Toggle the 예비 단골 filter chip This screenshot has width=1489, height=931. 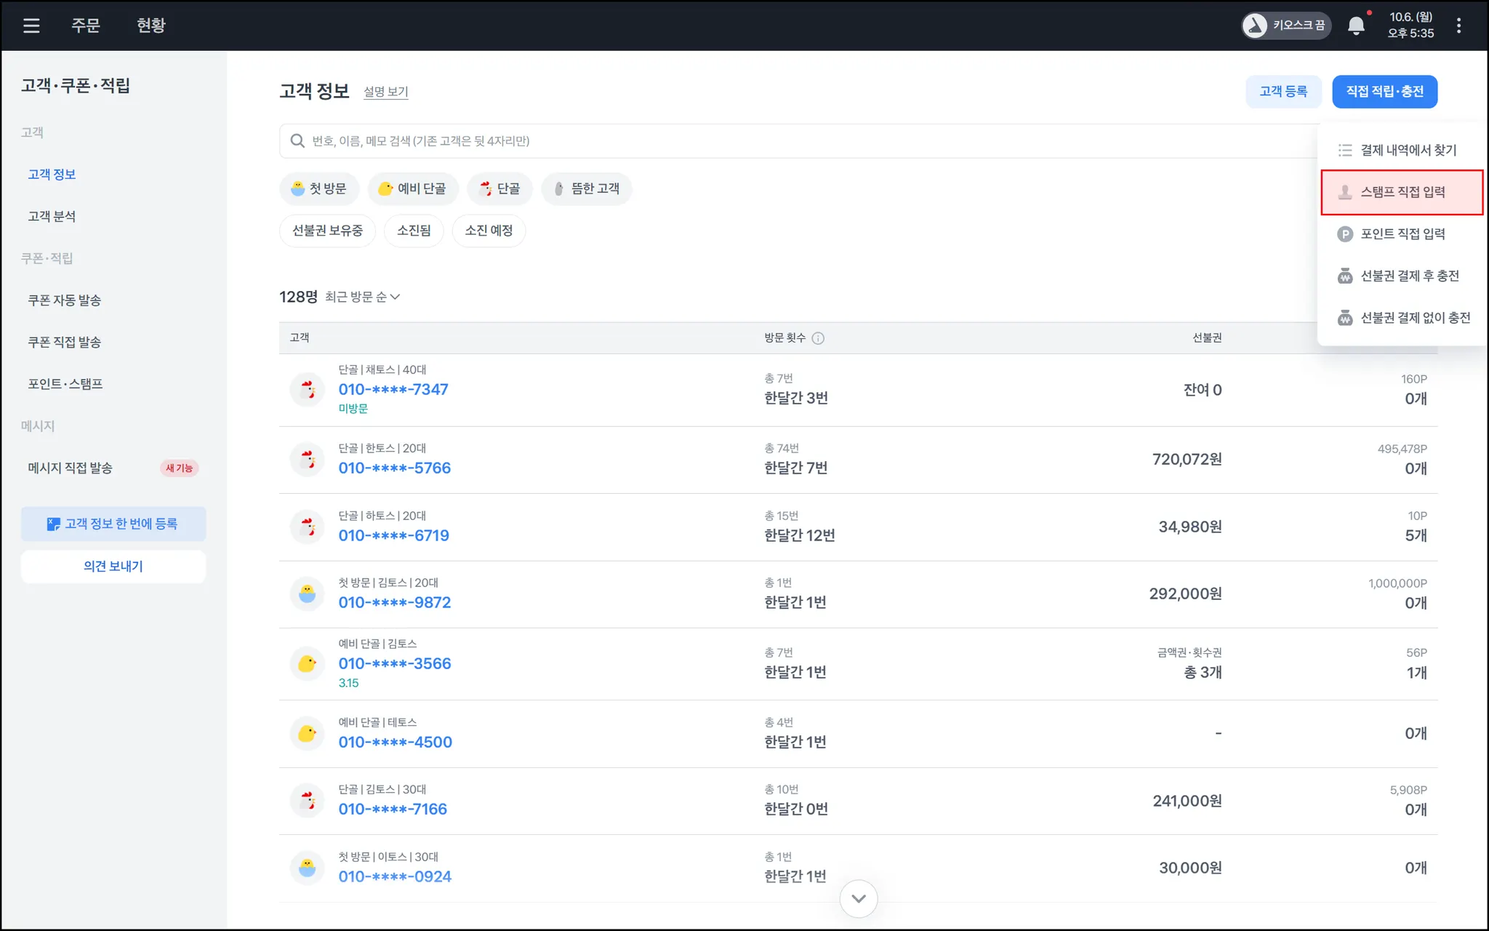point(412,189)
